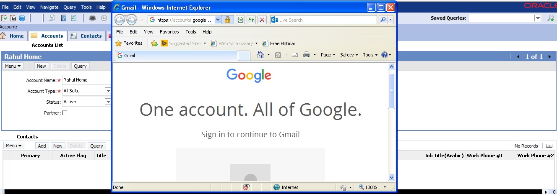Click the Account Name input field

(86, 80)
